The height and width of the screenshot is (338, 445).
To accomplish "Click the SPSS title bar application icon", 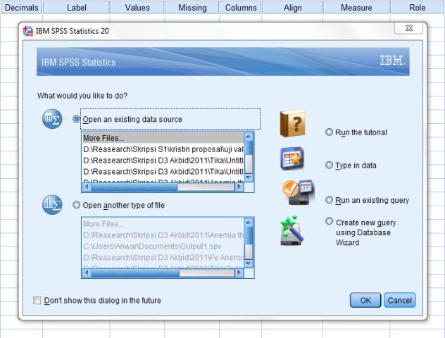I will coord(28,31).
